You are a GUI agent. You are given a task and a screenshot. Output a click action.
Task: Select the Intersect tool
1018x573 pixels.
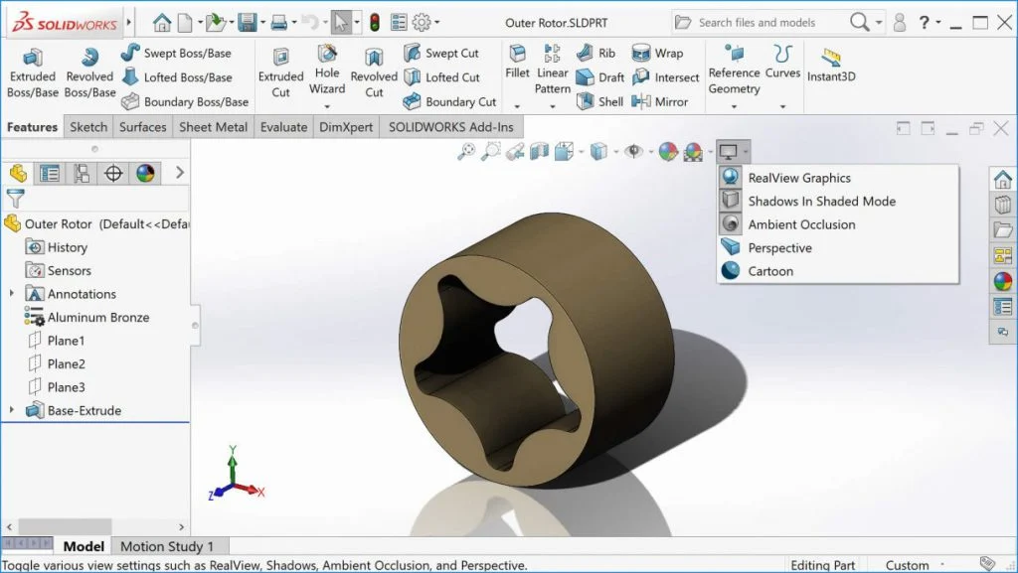point(665,77)
